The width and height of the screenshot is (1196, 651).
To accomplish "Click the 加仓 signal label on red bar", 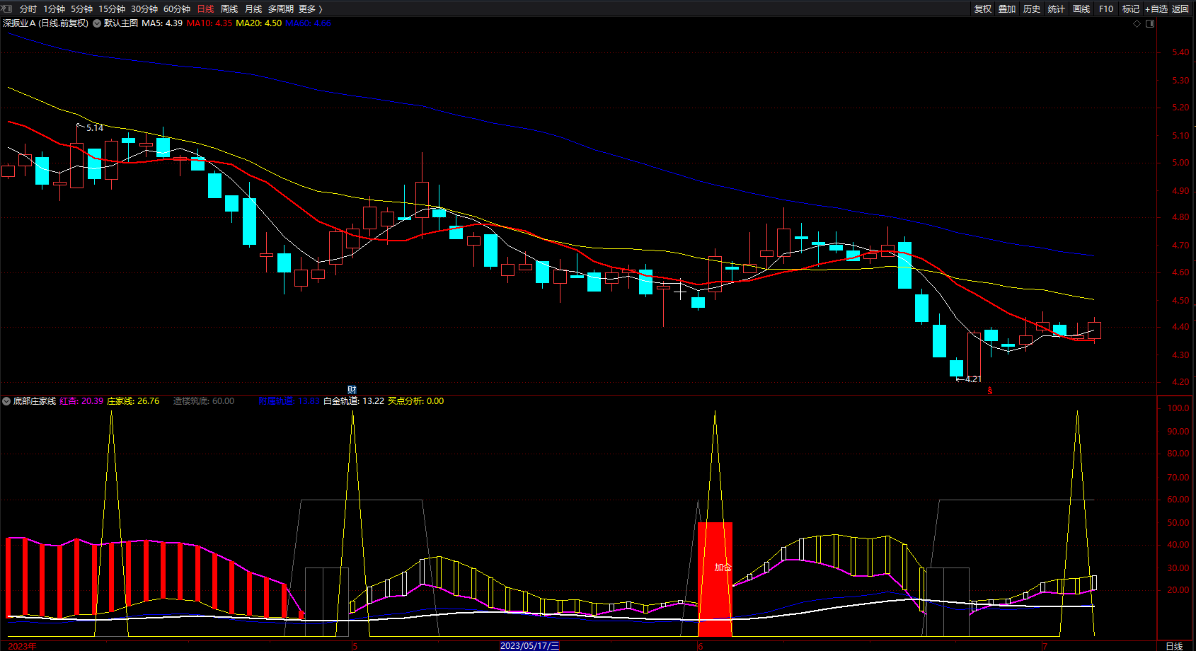I will (x=723, y=568).
